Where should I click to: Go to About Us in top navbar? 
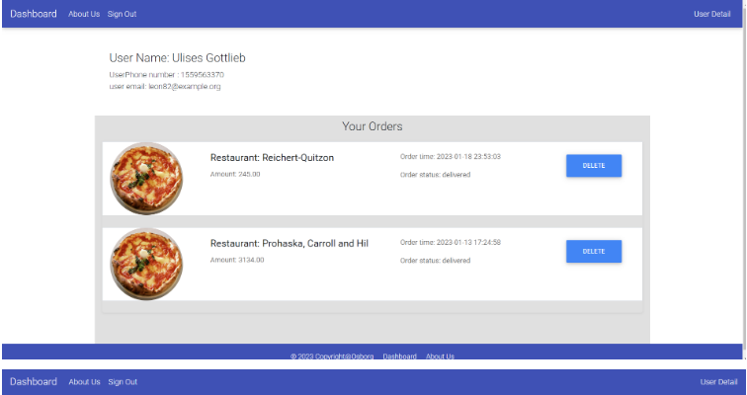[84, 14]
